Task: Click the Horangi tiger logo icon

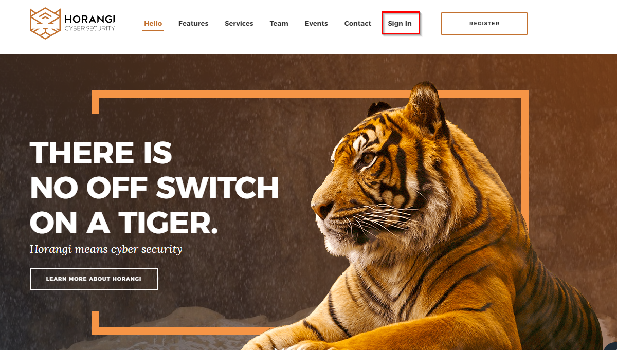Action: 45,23
